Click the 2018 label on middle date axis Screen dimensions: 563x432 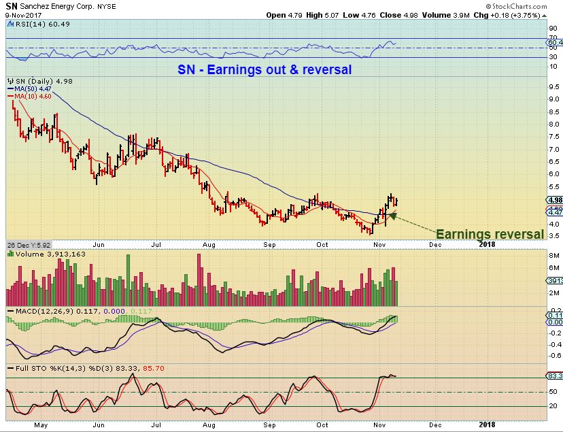pos(487,244)
